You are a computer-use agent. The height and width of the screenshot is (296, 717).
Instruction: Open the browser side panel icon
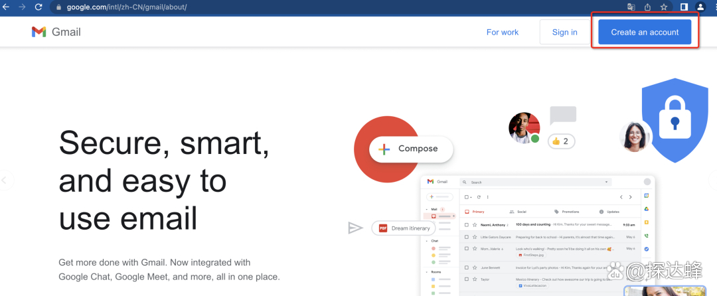684,7
